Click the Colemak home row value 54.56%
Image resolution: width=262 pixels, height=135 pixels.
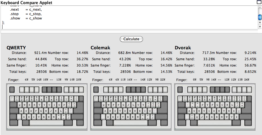pyautogui.click(x=166, y=65)
